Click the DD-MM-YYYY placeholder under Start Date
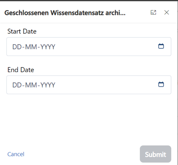 pyautogui.click(x=34, y=47)
